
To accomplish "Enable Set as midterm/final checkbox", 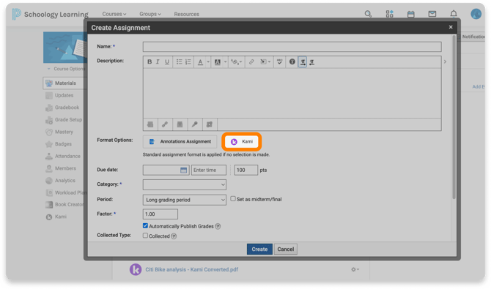I will click(x=233, y=198).
